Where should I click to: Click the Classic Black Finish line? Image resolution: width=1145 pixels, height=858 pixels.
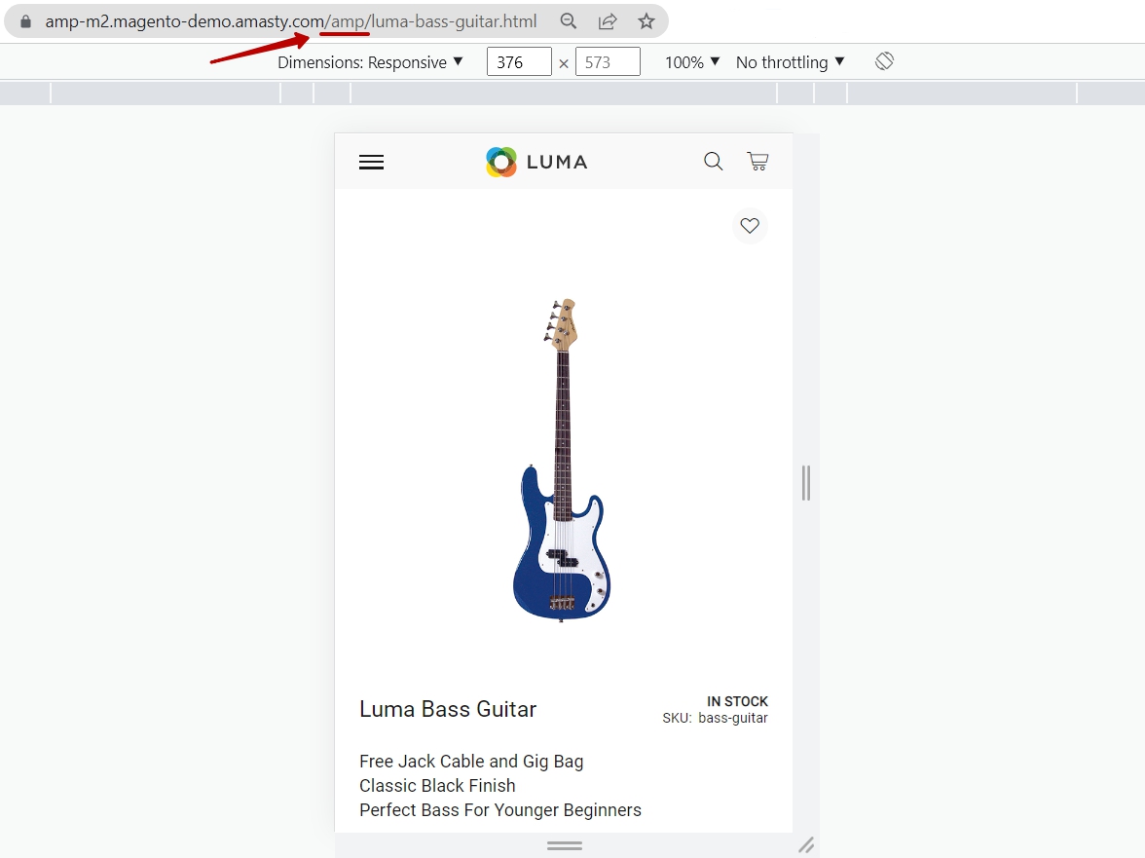pos(437,786)
